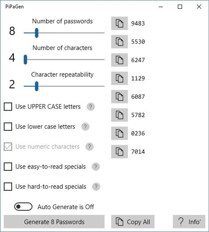
Task: Check Use hard-to-read specials option
Action: [x=8, y=187]
